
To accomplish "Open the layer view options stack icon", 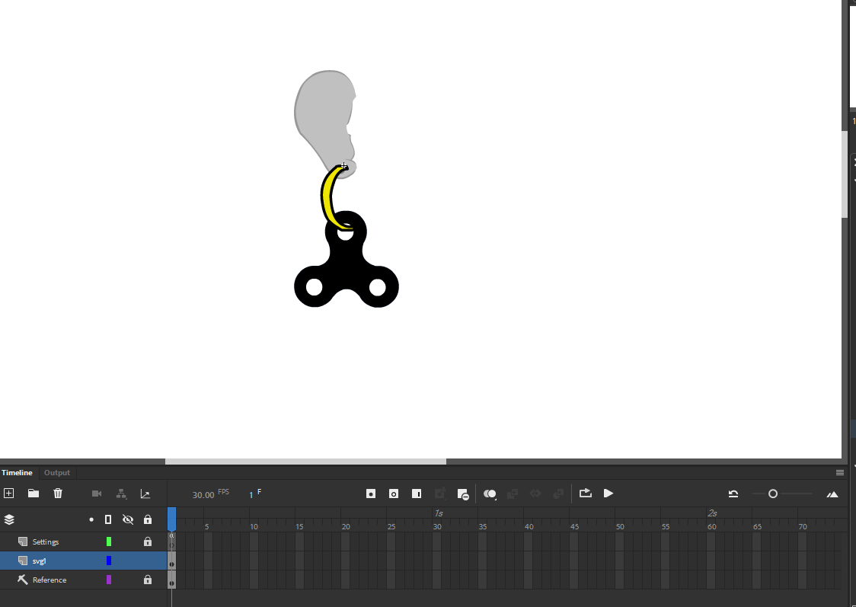I will click(x=9, y=519).
